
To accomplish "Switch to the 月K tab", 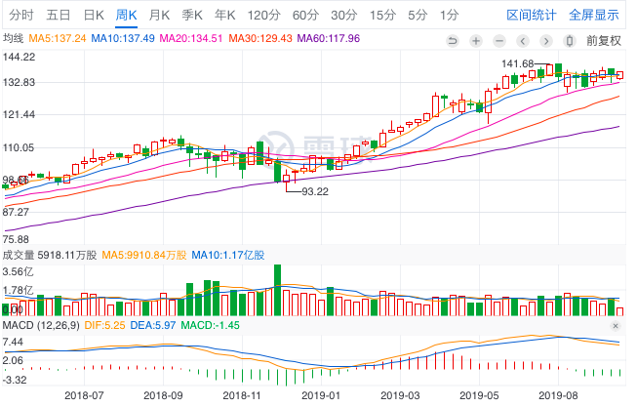I will pyautogui.click(x=159, y=16).
